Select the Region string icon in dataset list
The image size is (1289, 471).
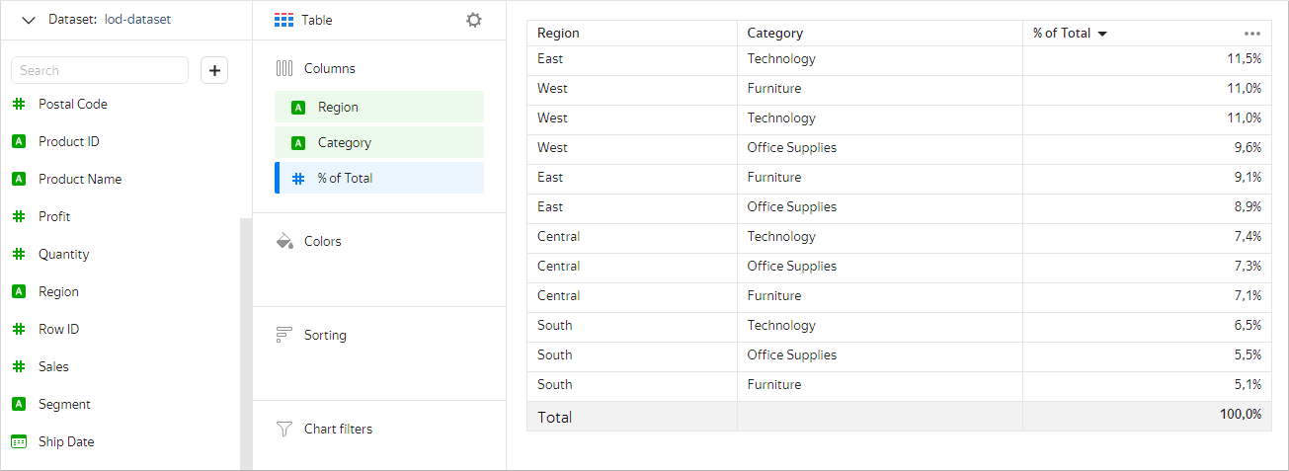18,291
